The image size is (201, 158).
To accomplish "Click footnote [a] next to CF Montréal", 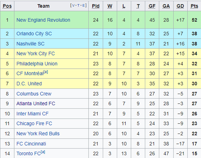I will click(x=45, y=72).
